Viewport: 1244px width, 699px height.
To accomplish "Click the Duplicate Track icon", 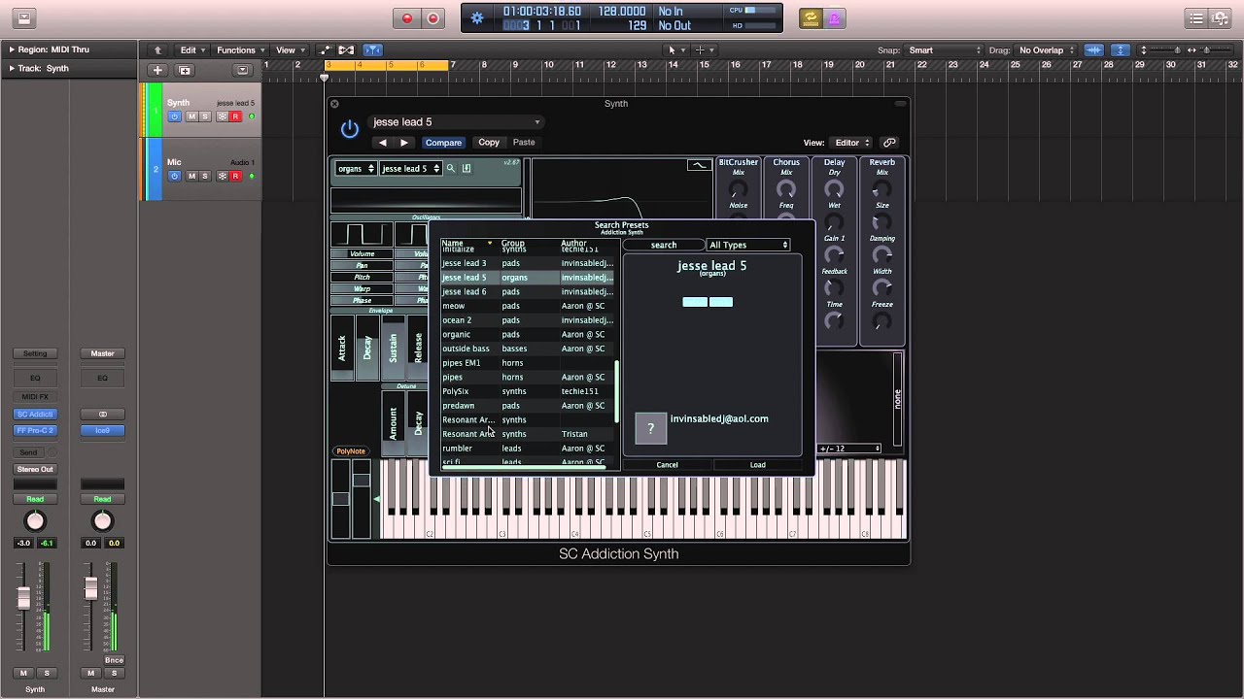I will pos(185,70).
